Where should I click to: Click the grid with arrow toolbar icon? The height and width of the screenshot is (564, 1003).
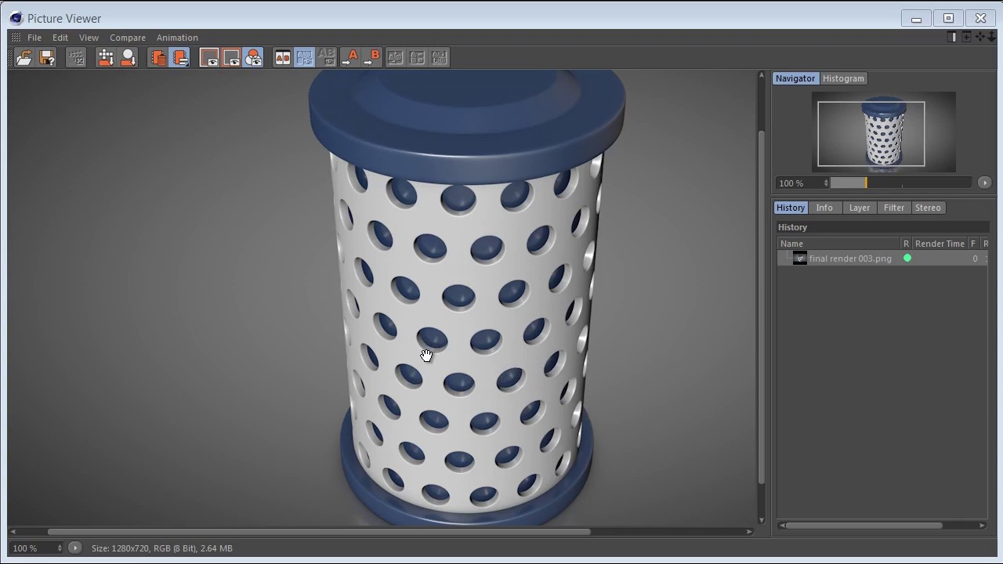point(106,57)
